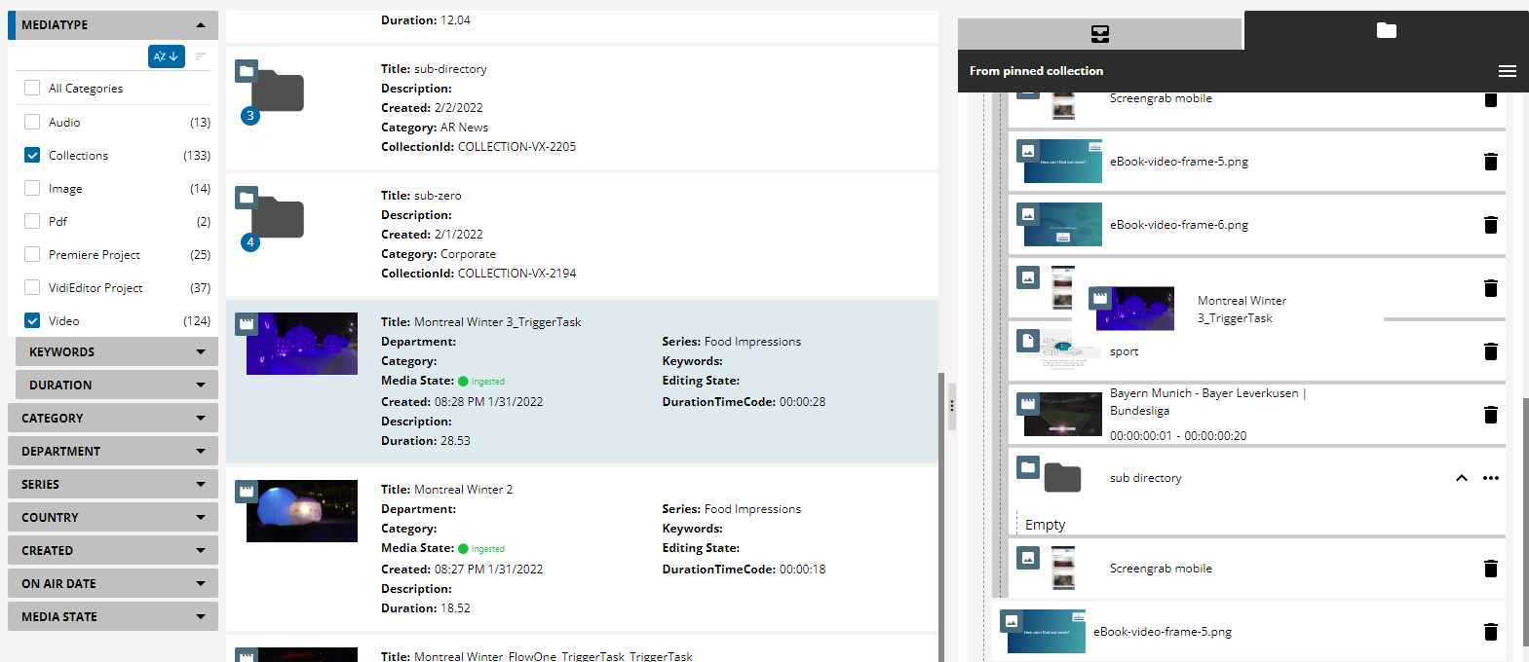Collapse the sub directory folder chevron

1461,478
